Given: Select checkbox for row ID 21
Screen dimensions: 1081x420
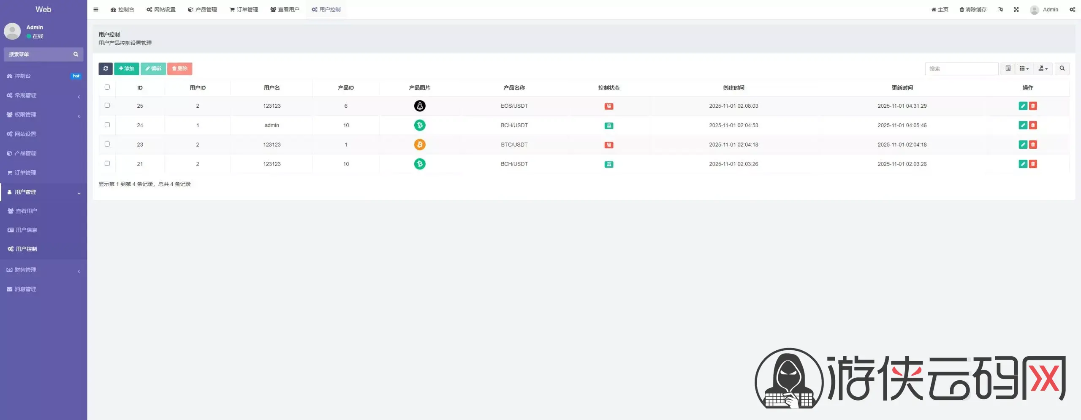Looking at the screenshot, I should (x=107, y=164).
